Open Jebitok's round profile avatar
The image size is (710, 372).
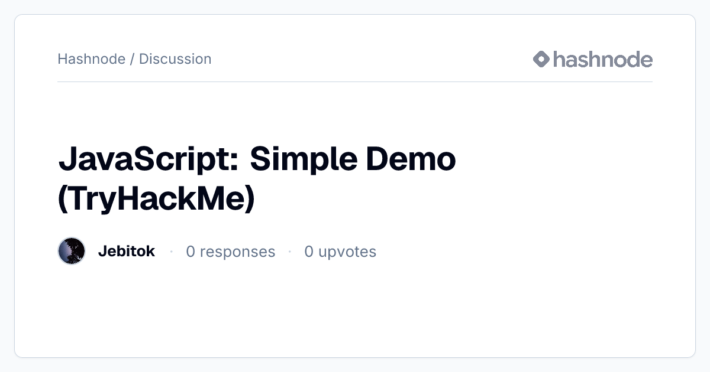click(72, 251)
